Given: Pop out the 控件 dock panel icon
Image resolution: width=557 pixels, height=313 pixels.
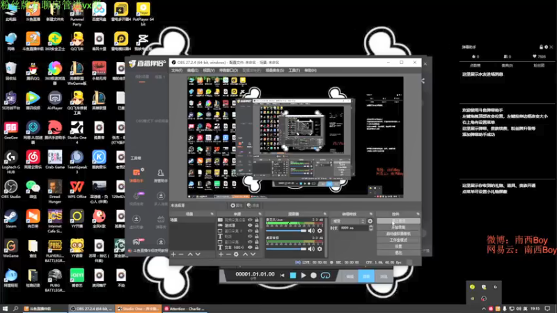Looking at the screenshot, I should coord(418,214).
